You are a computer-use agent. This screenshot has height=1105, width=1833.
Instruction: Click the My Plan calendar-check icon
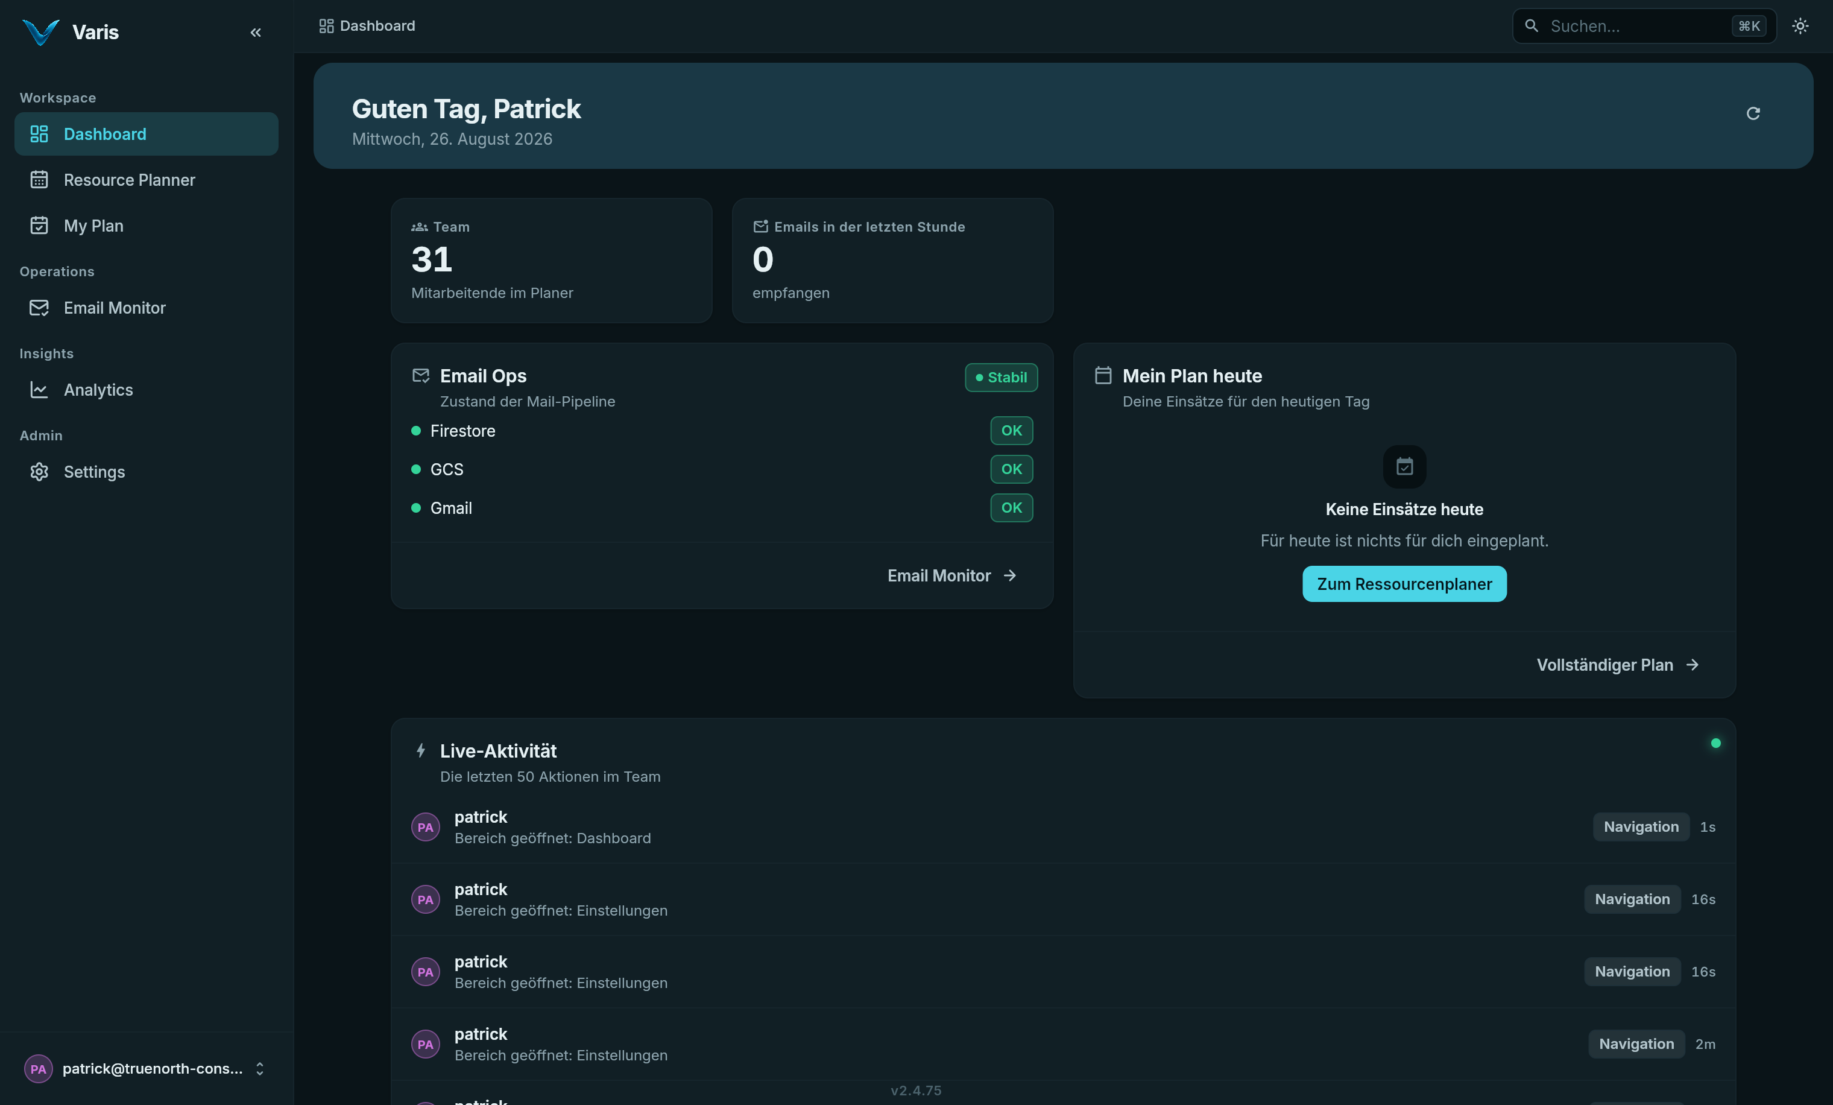pyautogui.click(x=39, y=226)
